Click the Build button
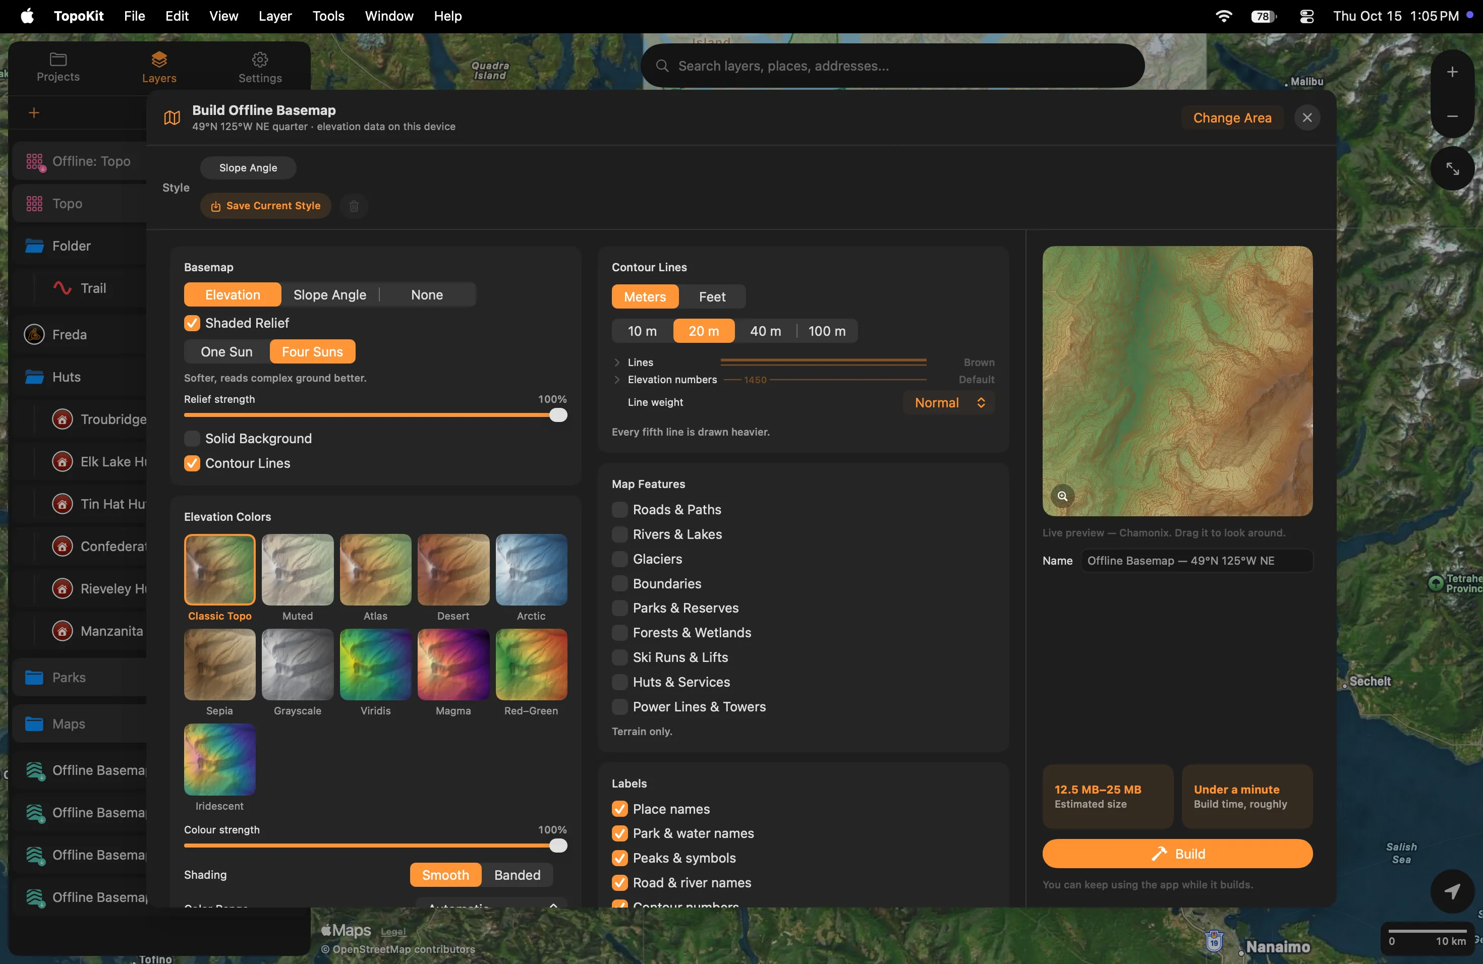 [1177, 854]
